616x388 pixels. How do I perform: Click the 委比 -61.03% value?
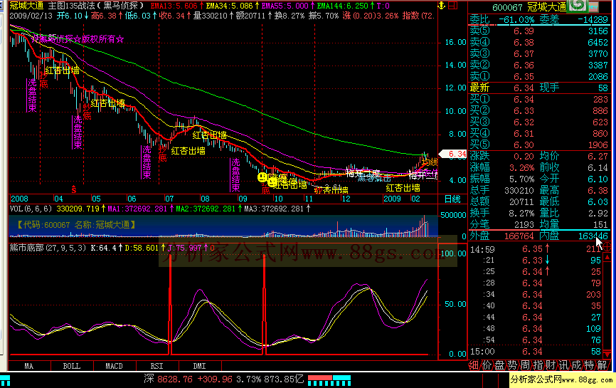pos(516,20)
